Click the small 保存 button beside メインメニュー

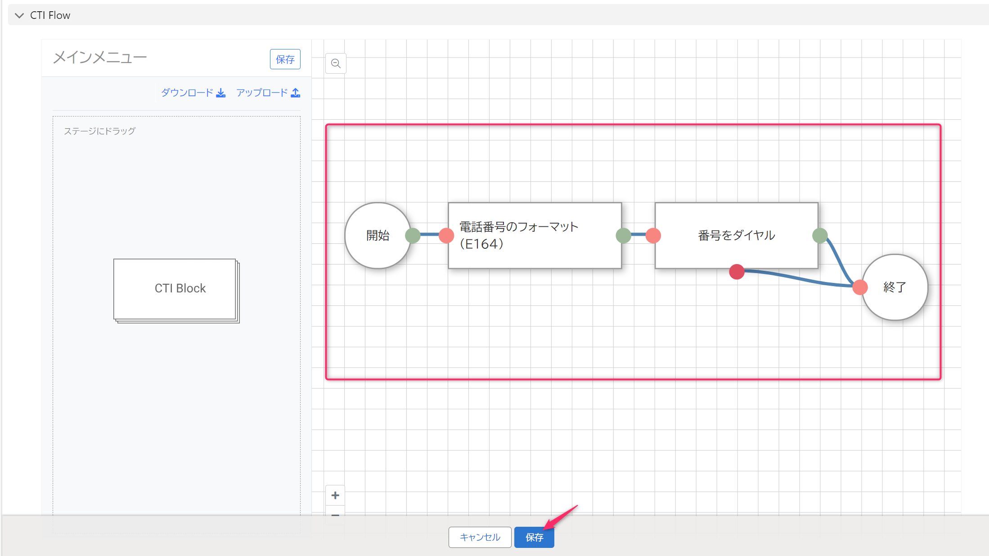coord(285,59)
